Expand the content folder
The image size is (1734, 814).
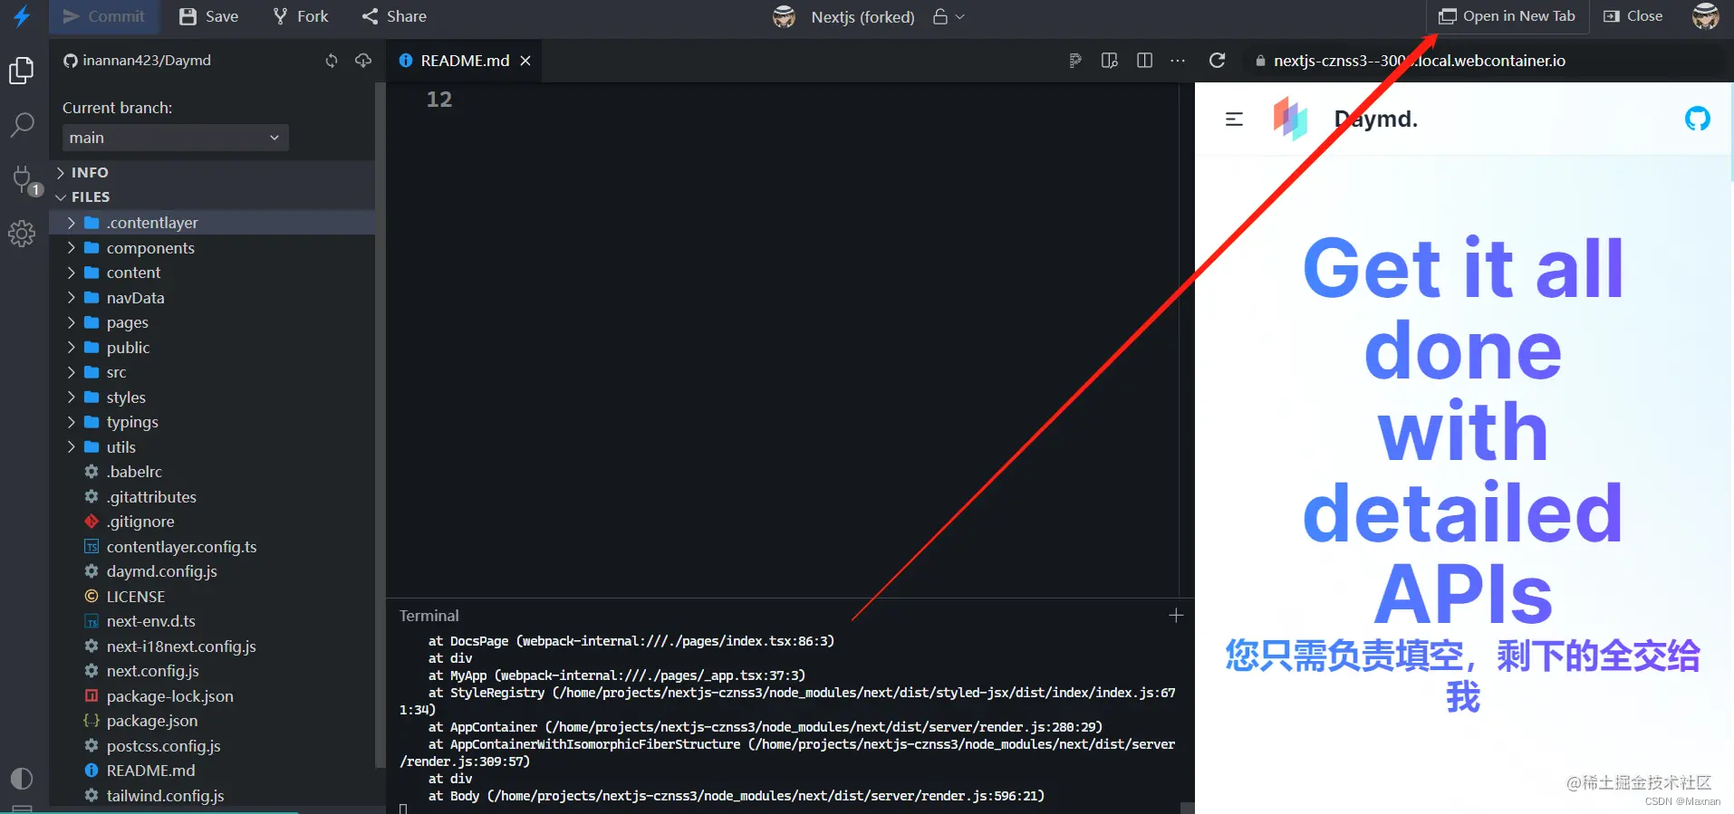point(212,273)
